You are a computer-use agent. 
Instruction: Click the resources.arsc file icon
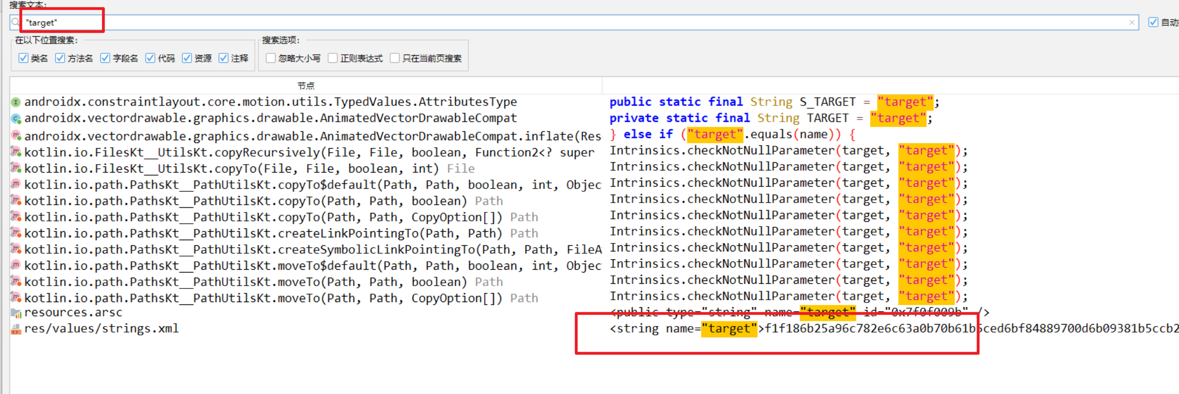16,313
